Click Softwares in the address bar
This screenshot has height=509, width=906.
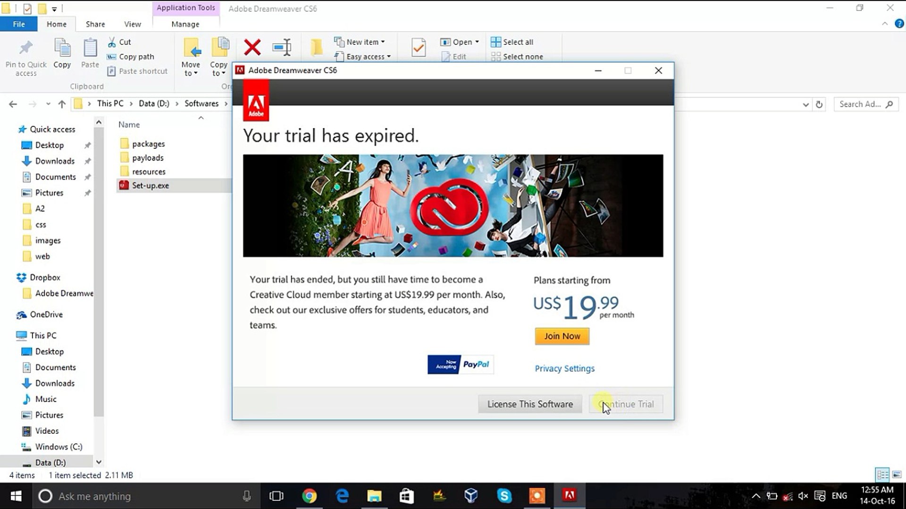coord(201,104)
